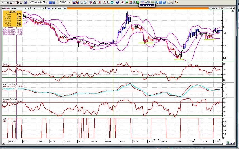Open the OLMKS symbol dropdown
The height and width of the screenshot is (149, 239).
pos(69,2)
